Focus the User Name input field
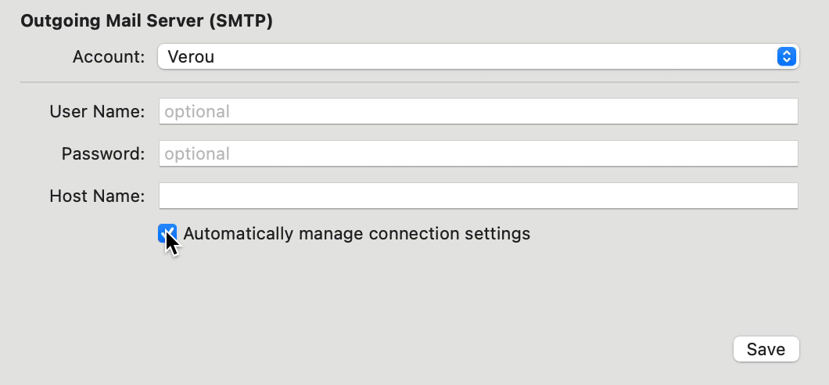This screenshot has height=385, width=829. click(x=479, y=112)
